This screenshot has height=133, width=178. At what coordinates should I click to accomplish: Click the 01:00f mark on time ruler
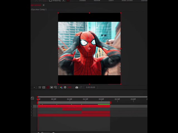pos(70,99)
